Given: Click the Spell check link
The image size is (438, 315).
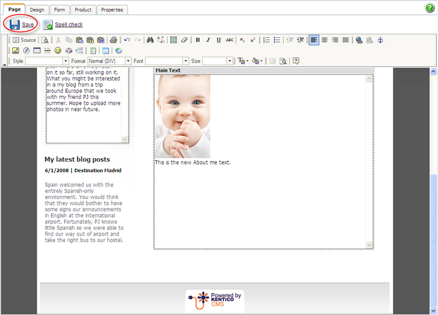Looking at the screenshot, I should coord(69,25).
